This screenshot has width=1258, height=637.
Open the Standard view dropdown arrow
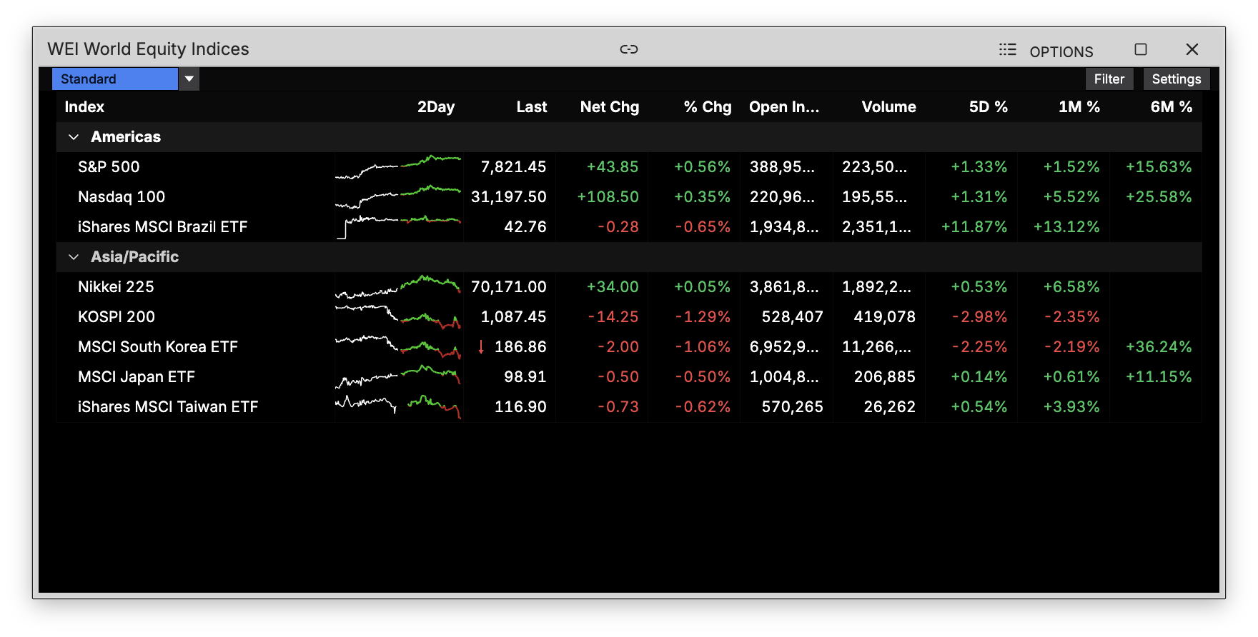point(189,79)
